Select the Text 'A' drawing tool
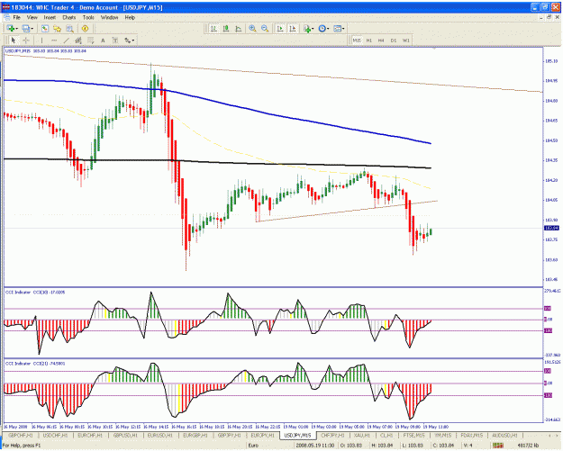 pos(103,41)
